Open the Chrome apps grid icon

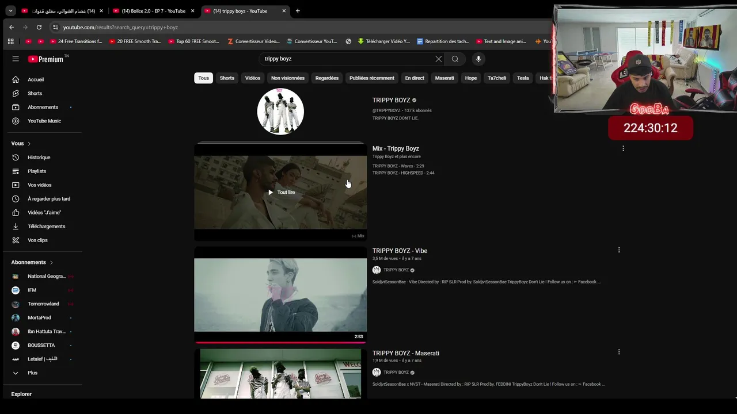pyautogui.click(x=10, y=41)
